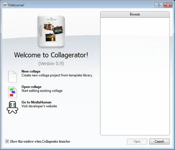Viewport: 175px width, 150px height.
Task: Click the Welcome to Collagerator heading
Action: pyautogui.click(x=51, y=55)
